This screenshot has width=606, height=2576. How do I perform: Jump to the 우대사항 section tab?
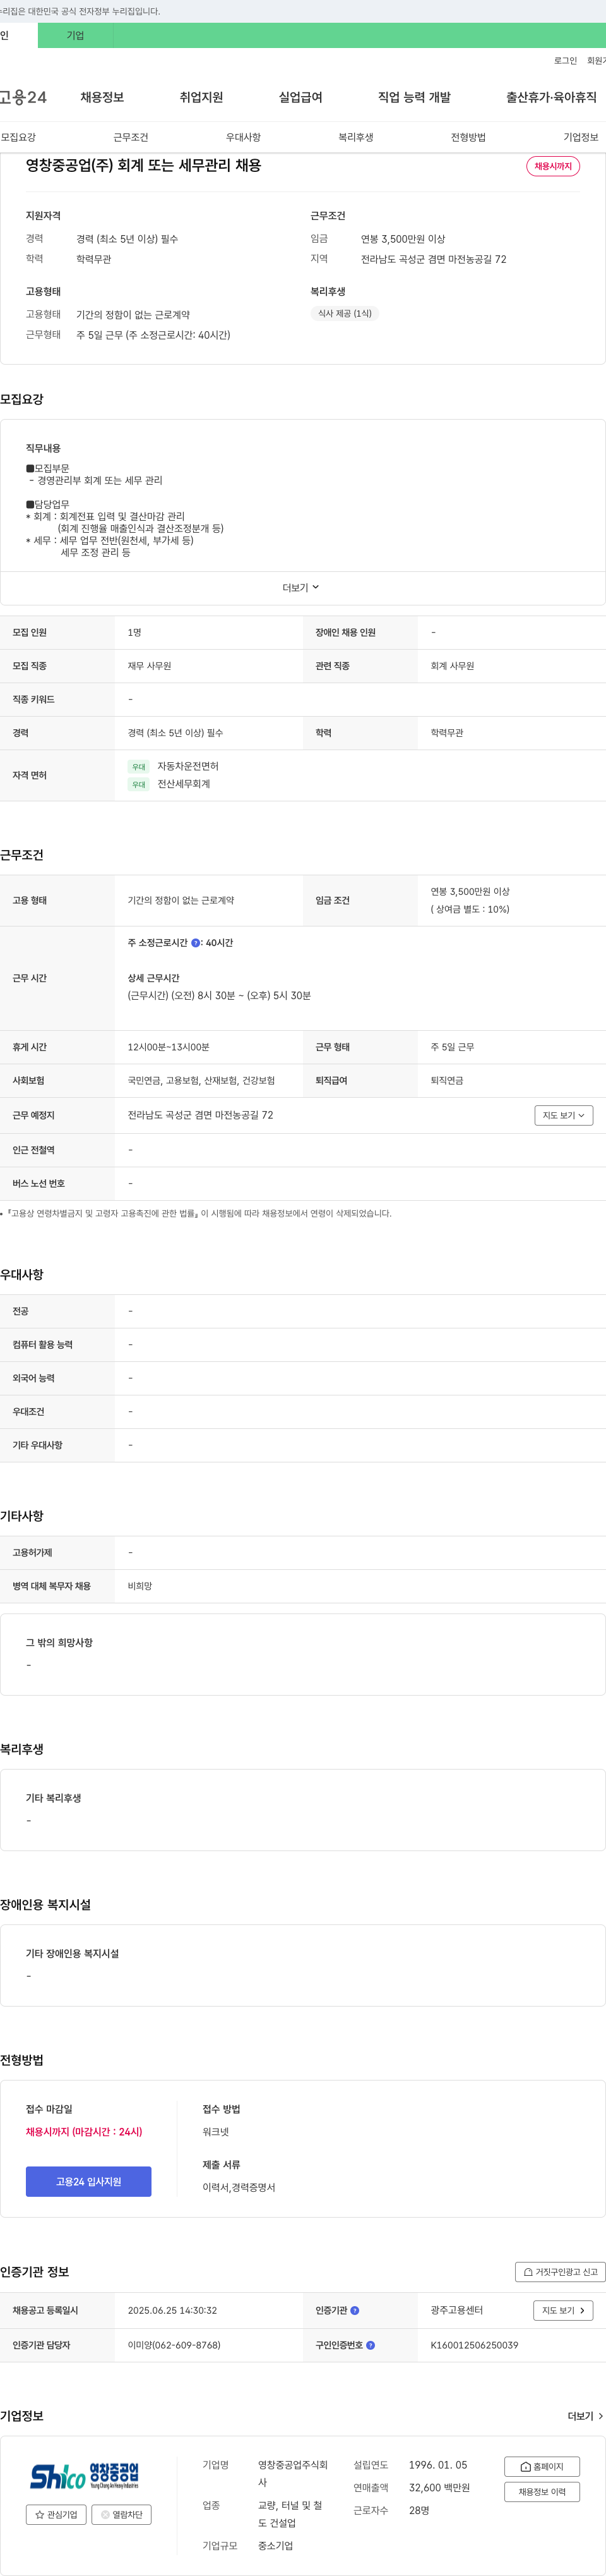coord(242,137)
